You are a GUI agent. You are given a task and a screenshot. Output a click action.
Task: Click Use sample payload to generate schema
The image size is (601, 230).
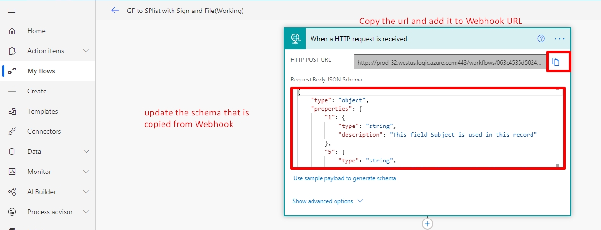pos(345,178)
